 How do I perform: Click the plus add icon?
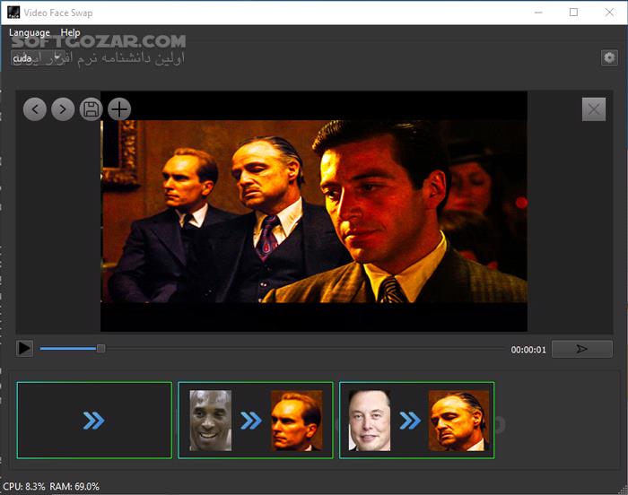click(119, 109)
